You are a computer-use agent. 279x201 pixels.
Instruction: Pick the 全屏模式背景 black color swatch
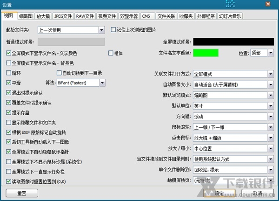tap(233, 42)
